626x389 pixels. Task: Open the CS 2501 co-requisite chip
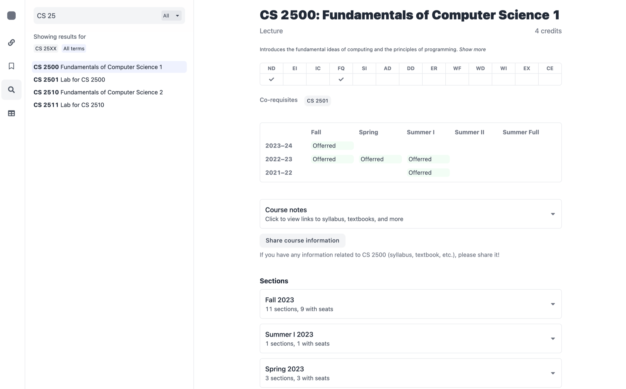click(317, 101)
